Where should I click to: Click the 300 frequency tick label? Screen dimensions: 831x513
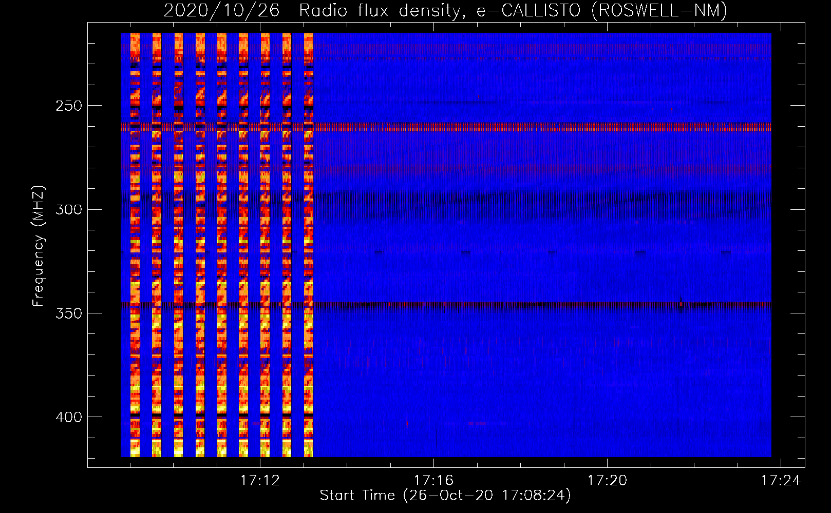[x=68, y=210]
